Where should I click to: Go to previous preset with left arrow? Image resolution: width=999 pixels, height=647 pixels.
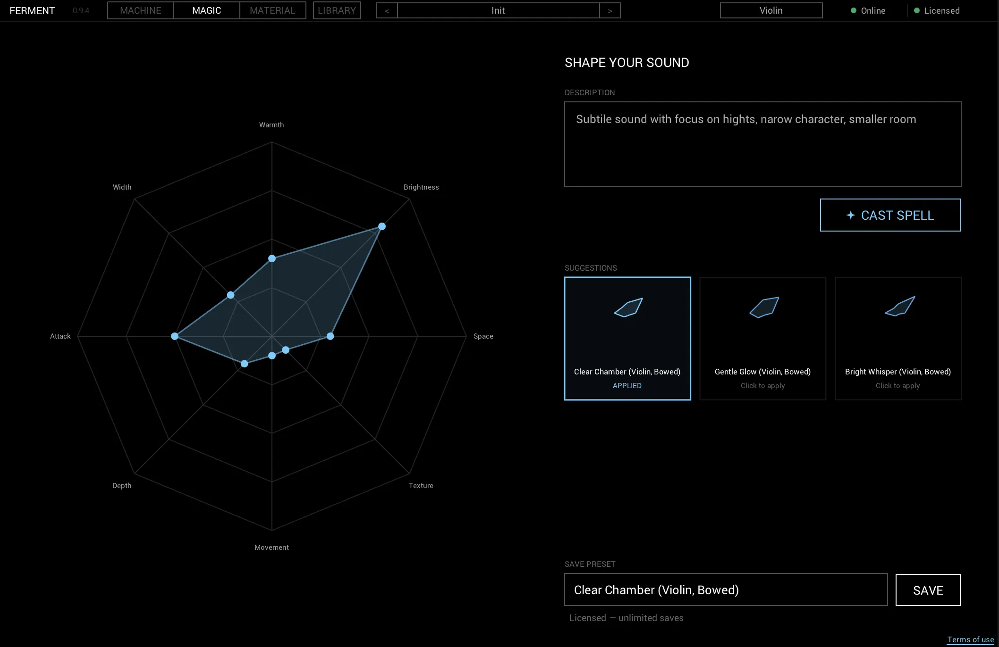point(387,10)
